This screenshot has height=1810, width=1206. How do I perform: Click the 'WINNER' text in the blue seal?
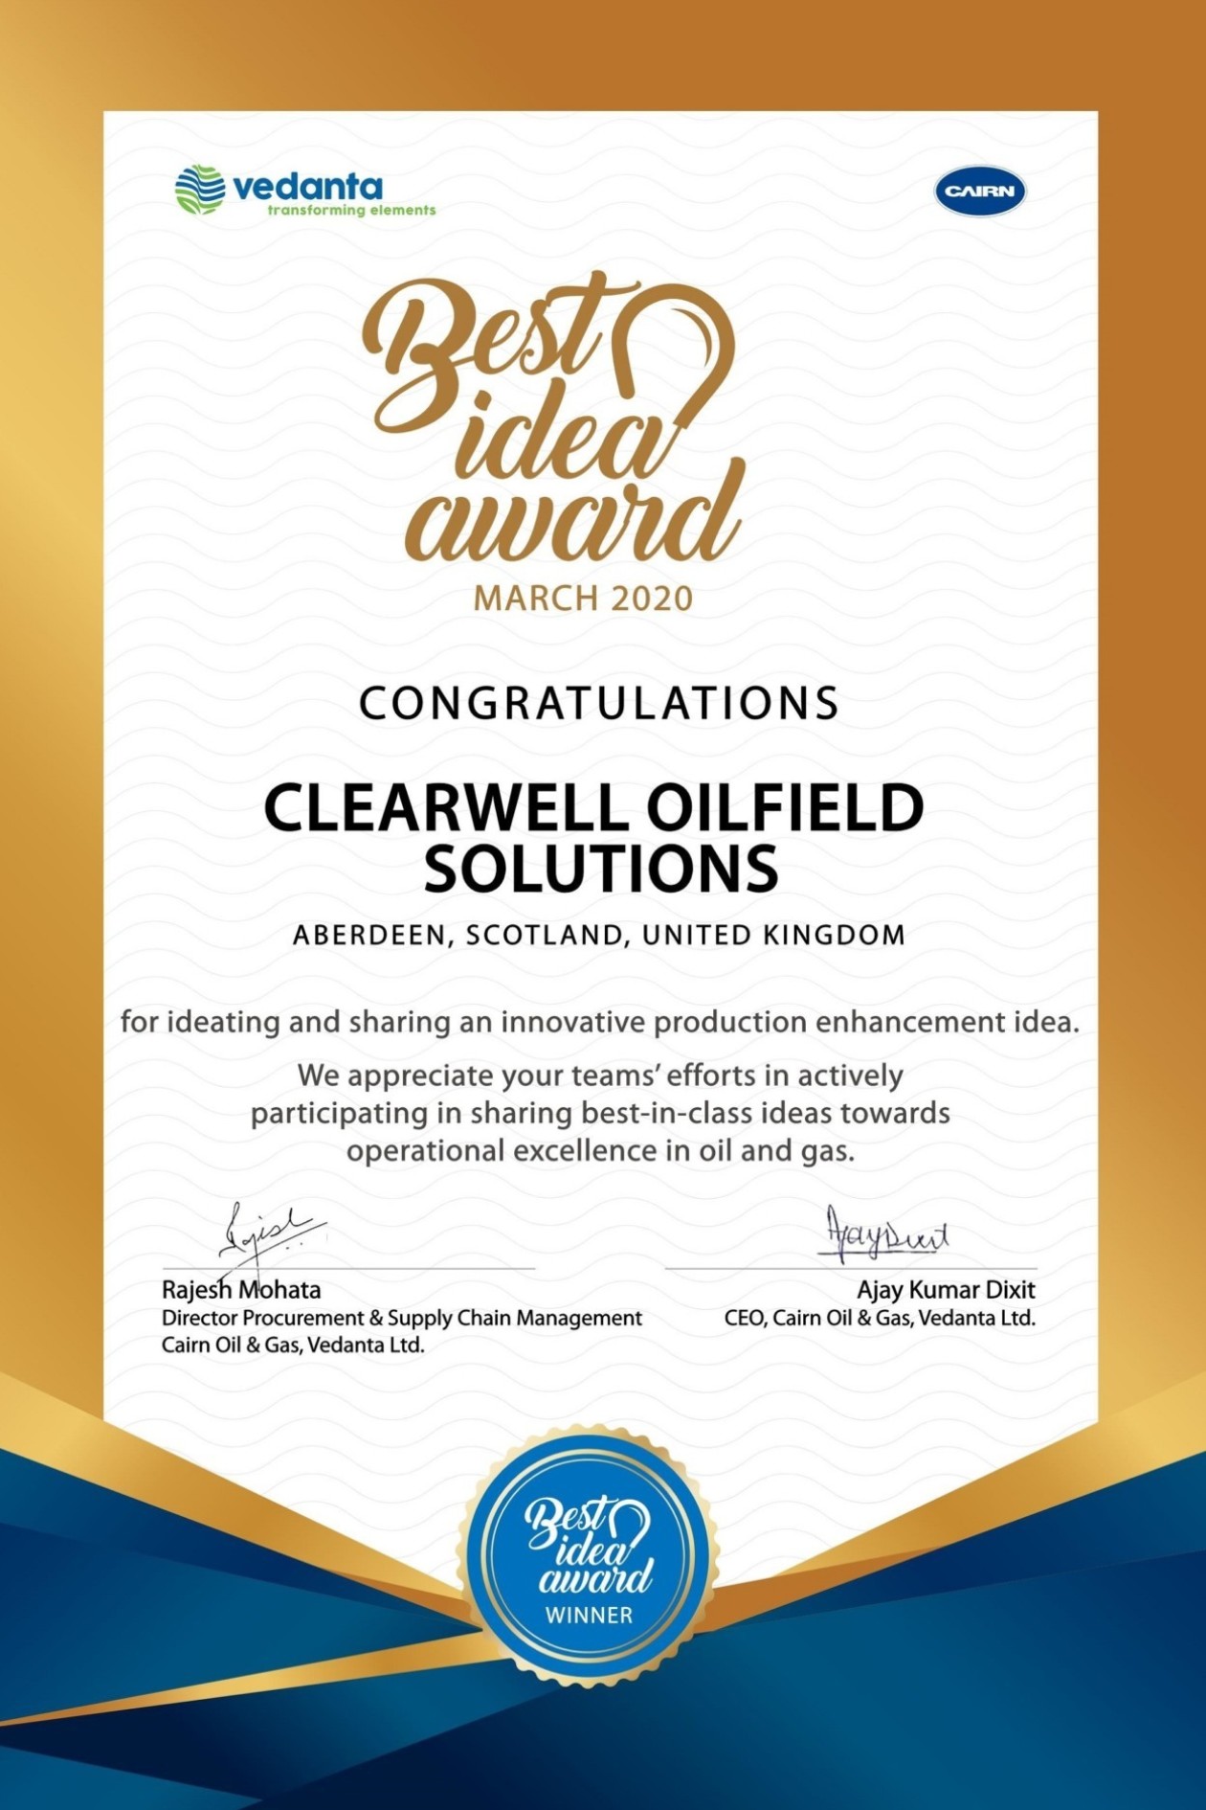pos(589,1615)
